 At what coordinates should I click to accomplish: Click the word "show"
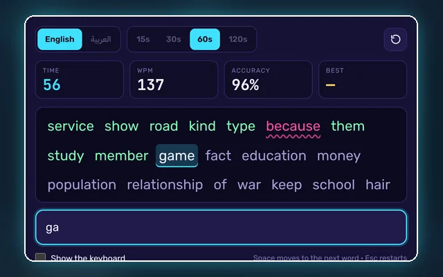[x=122, y=126]
